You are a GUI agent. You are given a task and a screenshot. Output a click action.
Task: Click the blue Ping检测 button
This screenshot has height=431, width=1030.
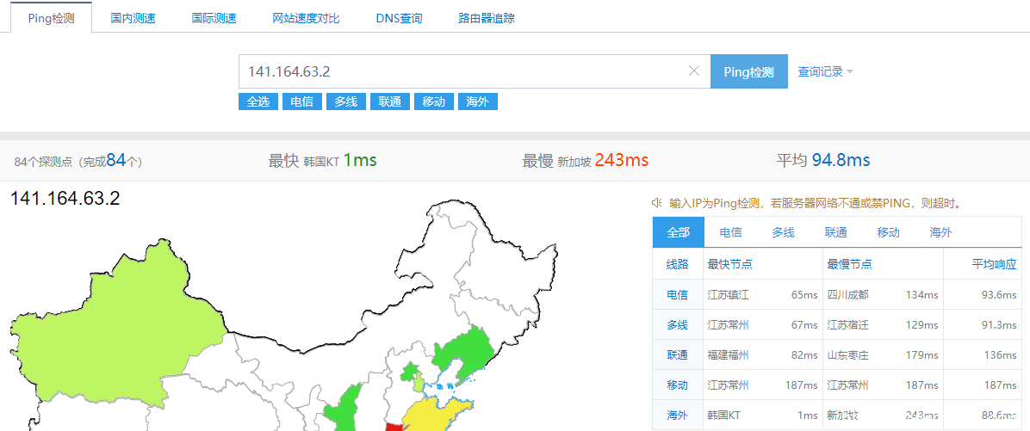coord(748,72)
